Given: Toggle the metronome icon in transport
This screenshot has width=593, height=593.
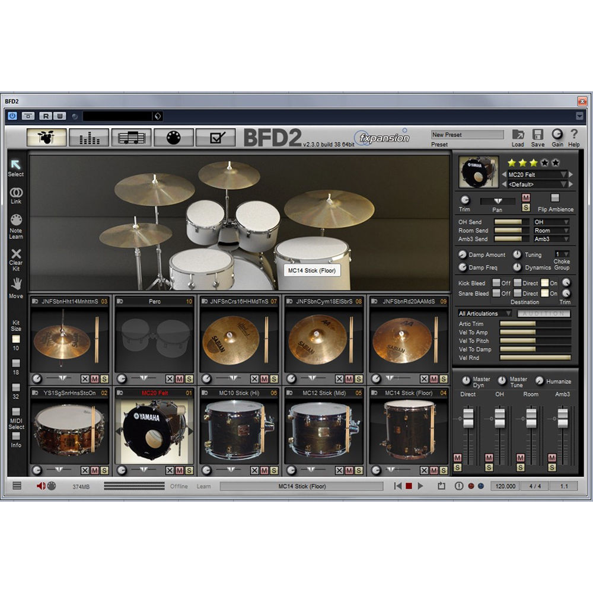Looking at the screenshot, I should [459, 486].
